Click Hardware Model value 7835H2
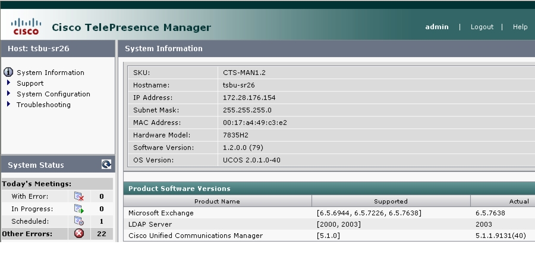Screen dimensions: 535x257 click(x=235, y=135)
